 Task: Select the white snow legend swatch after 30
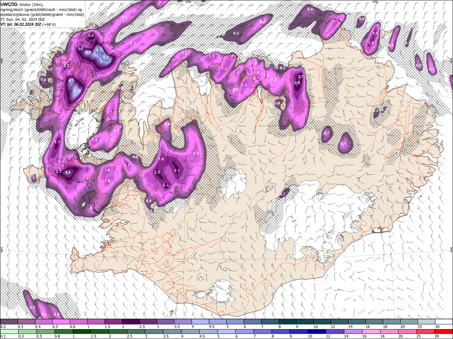pyautogui.click(x=444, y=322)
